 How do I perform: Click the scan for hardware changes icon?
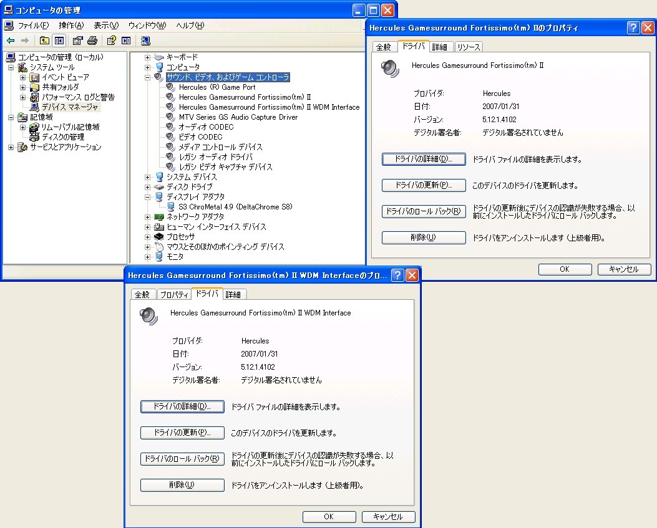pyautogui.click(x=145, y=41)
